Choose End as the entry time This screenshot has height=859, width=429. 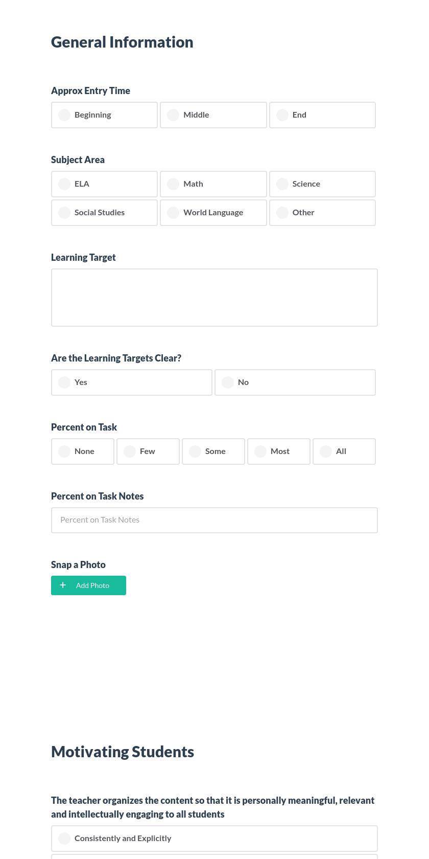click(322, 115)
